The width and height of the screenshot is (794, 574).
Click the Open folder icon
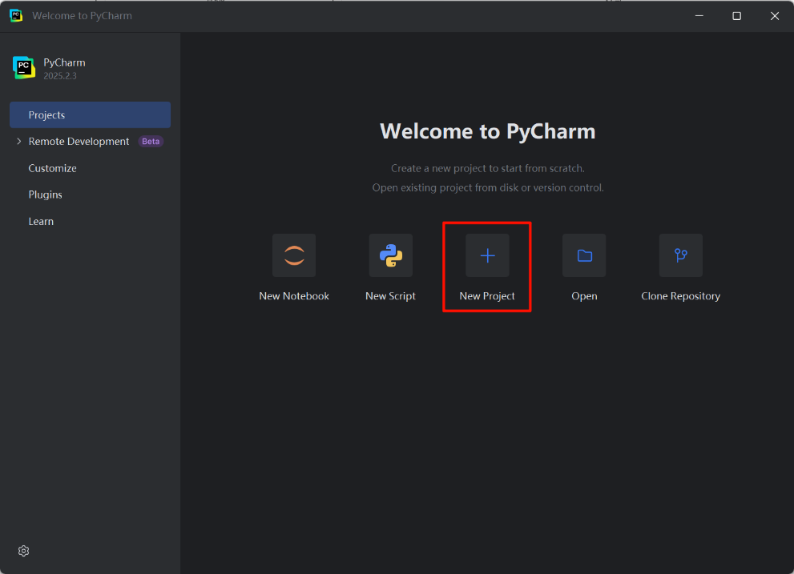tap(584, 255)
